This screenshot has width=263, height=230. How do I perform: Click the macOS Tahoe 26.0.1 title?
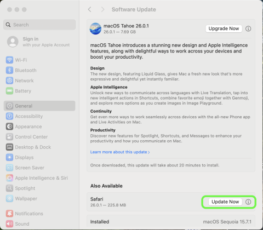click(126, 26)
